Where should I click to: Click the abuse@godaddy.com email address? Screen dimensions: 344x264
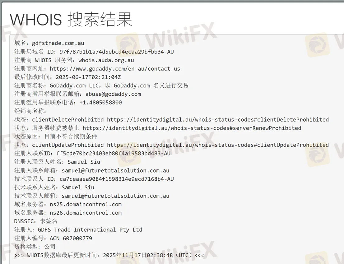click(x=113, y=94)
